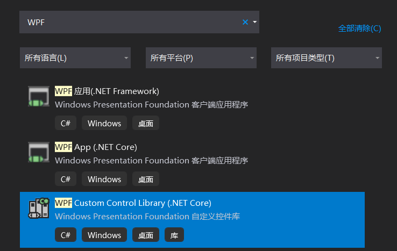Open the 所有项目类型(T) project type dropdown
This screenshot has width=397, height=251.
(x=327, y=58)
